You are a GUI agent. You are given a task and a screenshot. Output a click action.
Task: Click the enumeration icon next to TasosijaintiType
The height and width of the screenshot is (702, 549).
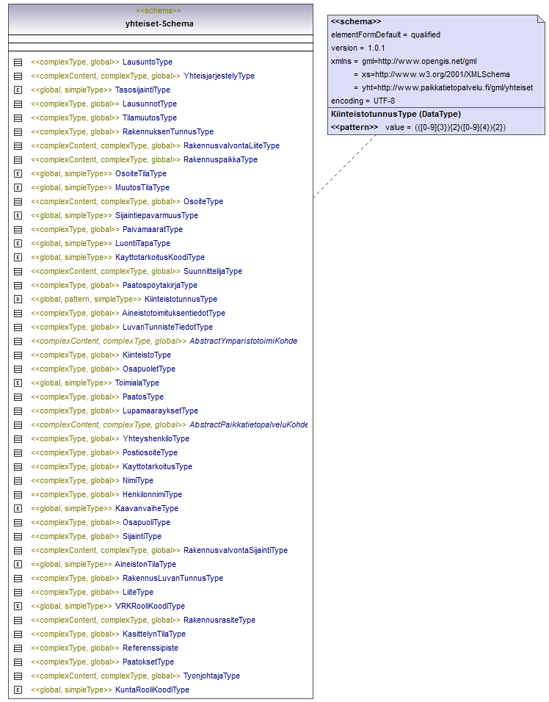click(18, 90)
